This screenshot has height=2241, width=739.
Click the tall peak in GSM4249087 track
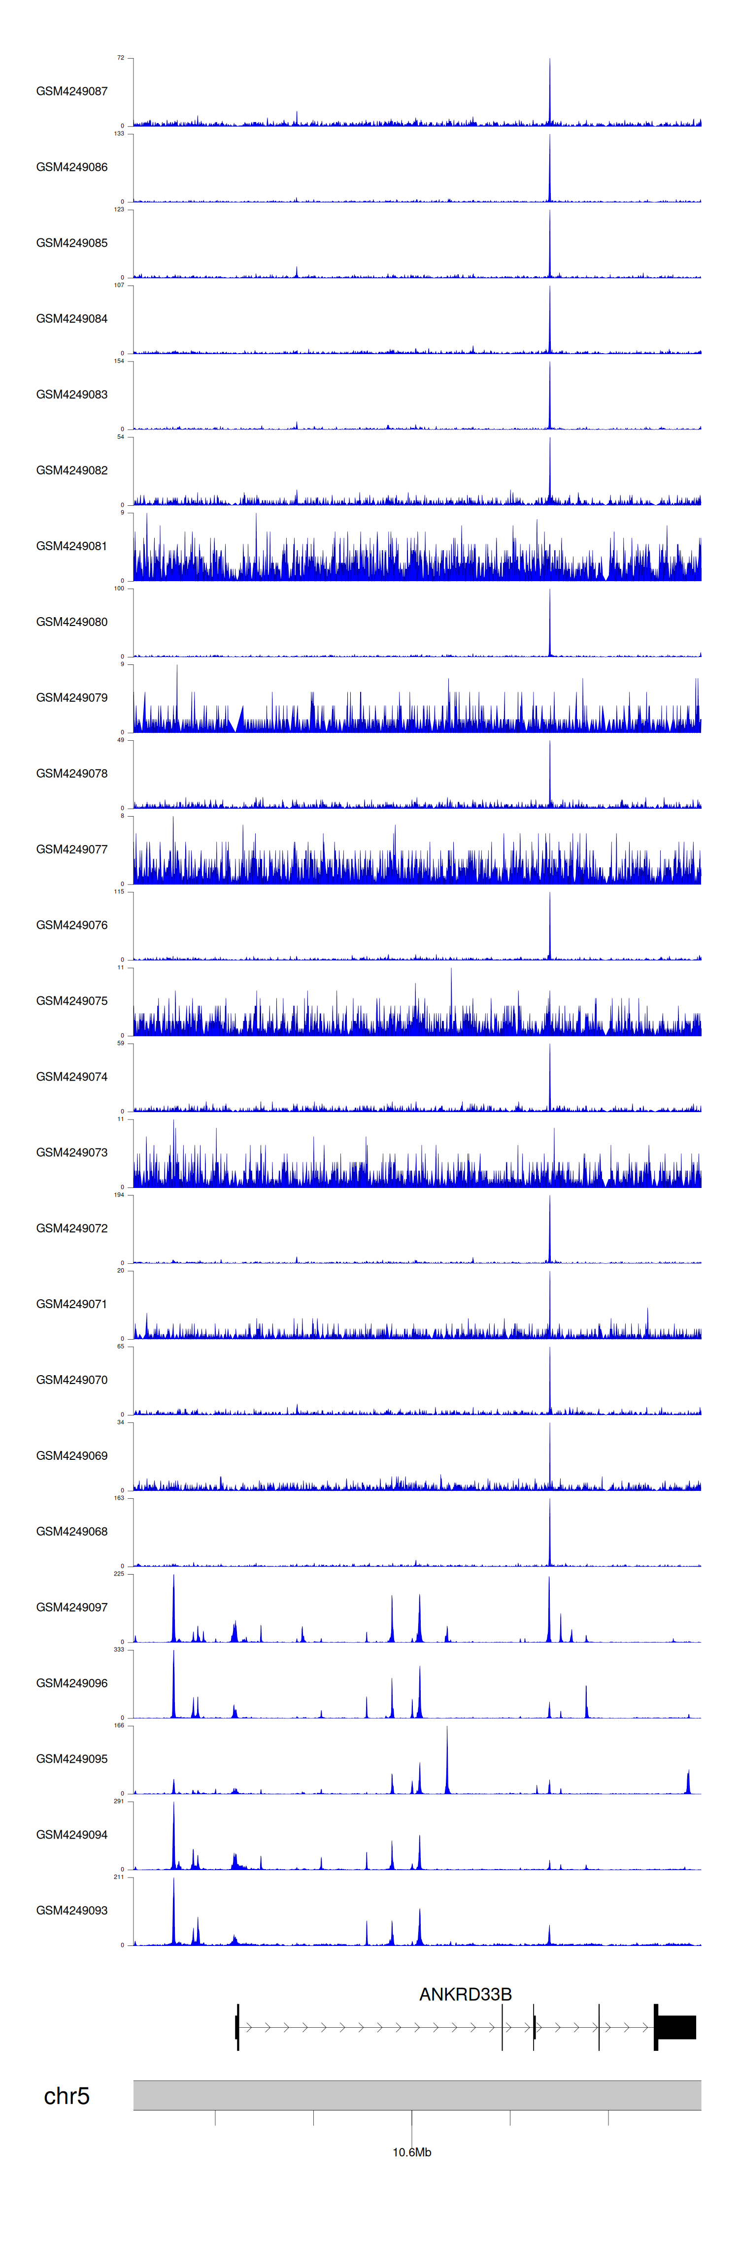coord(549,91)
